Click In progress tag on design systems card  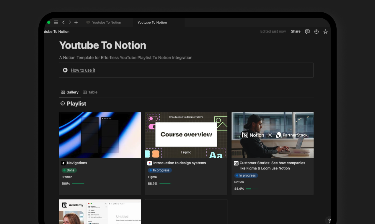[x=160, y=170]
